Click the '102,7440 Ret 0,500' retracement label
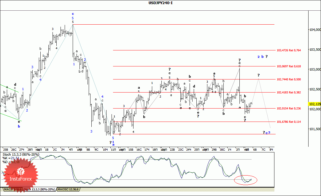The height and width of the screenshot is (196, 321). pos(289,79)
